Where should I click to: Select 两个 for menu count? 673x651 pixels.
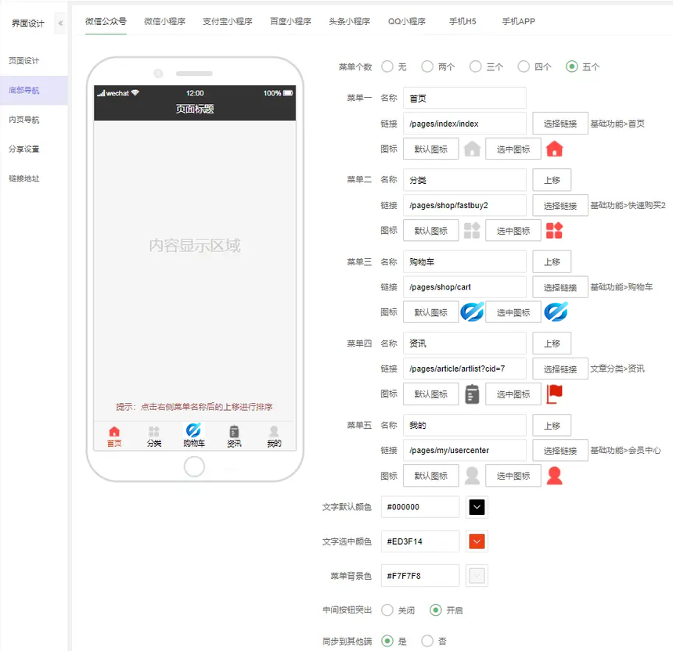pyautogui.click(x=427, y=67)
